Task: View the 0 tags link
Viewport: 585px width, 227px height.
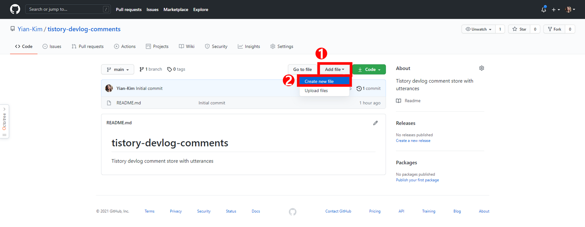Action: pos(176,69)
